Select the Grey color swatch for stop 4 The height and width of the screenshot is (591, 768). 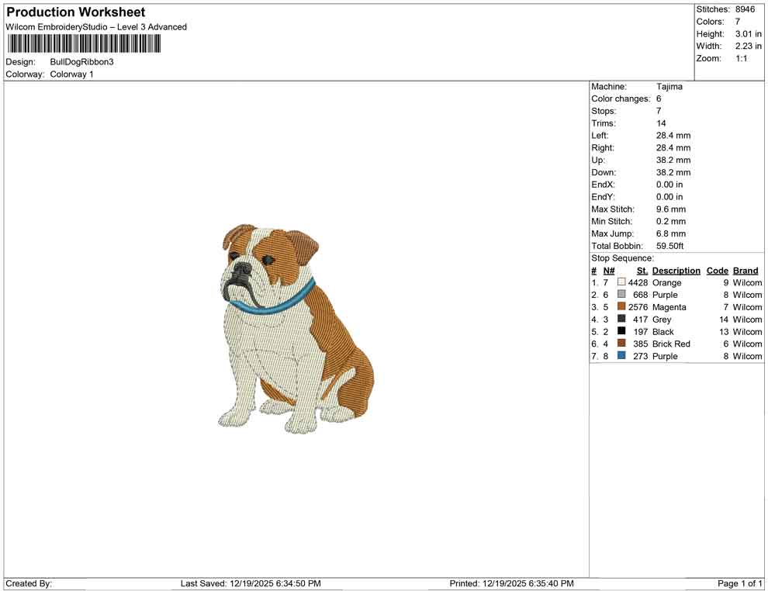coord(621,320)
